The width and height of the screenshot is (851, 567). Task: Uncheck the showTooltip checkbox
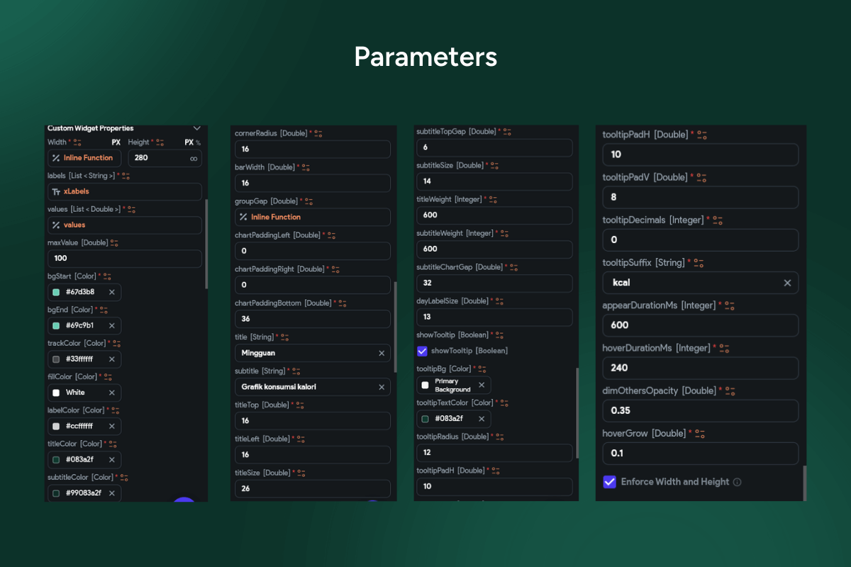(x=422, y=351)
